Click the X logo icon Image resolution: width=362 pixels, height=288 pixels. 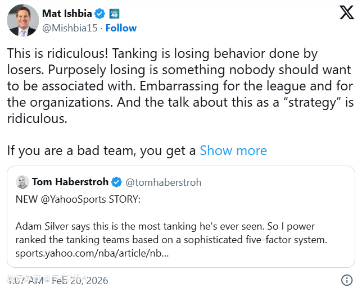click(x=346, y=13)
